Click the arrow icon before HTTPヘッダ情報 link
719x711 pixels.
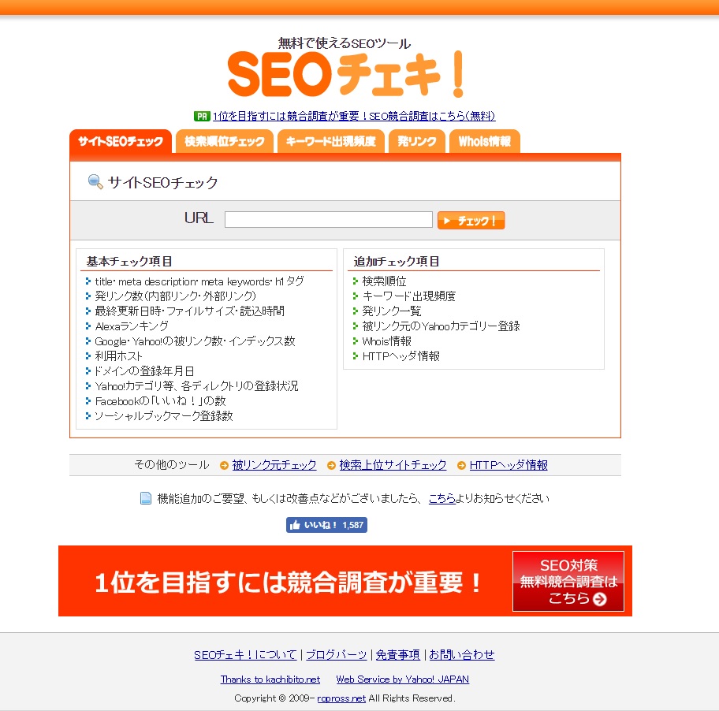coord(461,465)
